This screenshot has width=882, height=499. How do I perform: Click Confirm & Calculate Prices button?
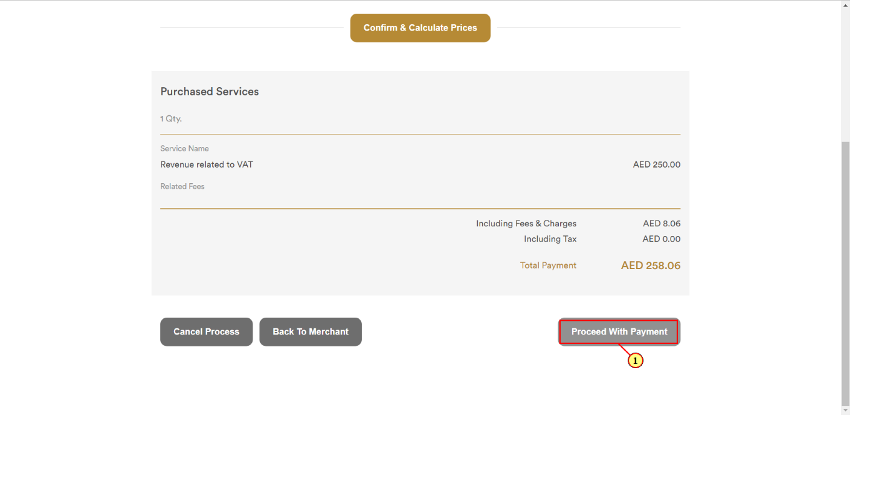click(x=420, y=28)
